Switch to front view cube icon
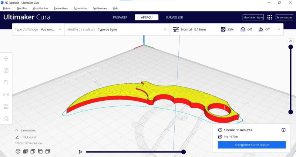 pos(25,151)
